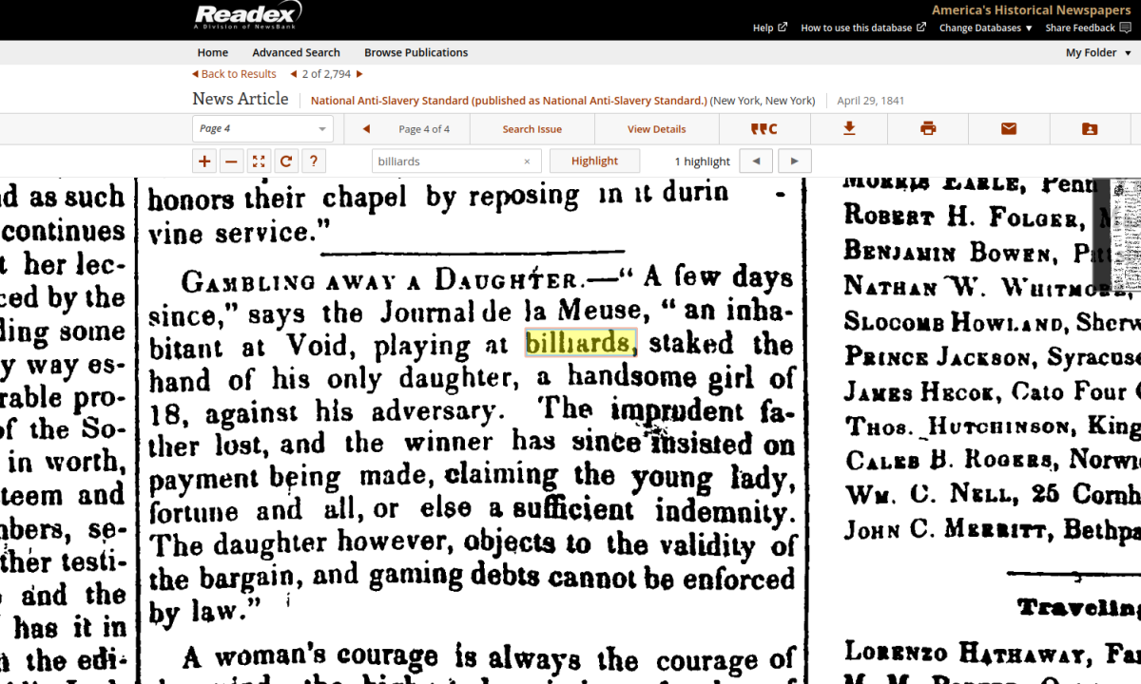Click in the billiards search input field

445,161
